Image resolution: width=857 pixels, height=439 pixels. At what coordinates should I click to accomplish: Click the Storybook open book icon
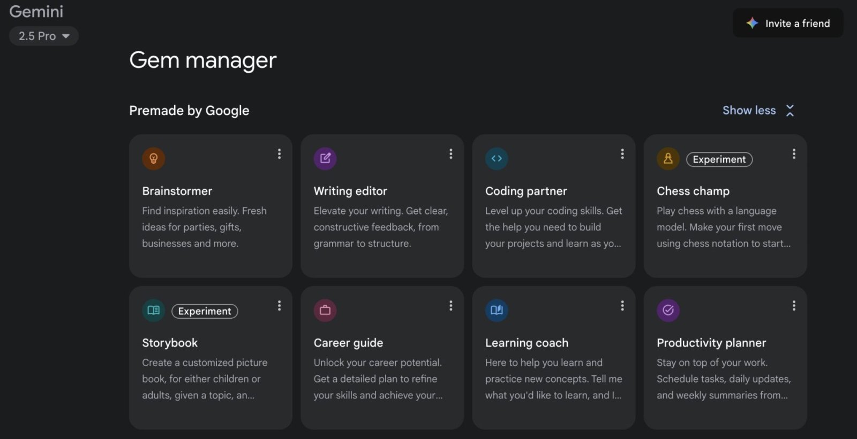point(153,310)
